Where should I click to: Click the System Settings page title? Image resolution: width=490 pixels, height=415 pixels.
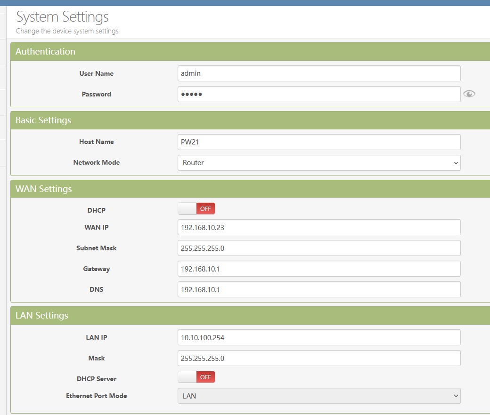coord(62,17)
